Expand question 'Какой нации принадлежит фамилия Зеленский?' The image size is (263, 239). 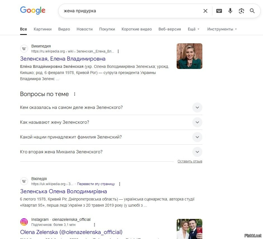197,137
